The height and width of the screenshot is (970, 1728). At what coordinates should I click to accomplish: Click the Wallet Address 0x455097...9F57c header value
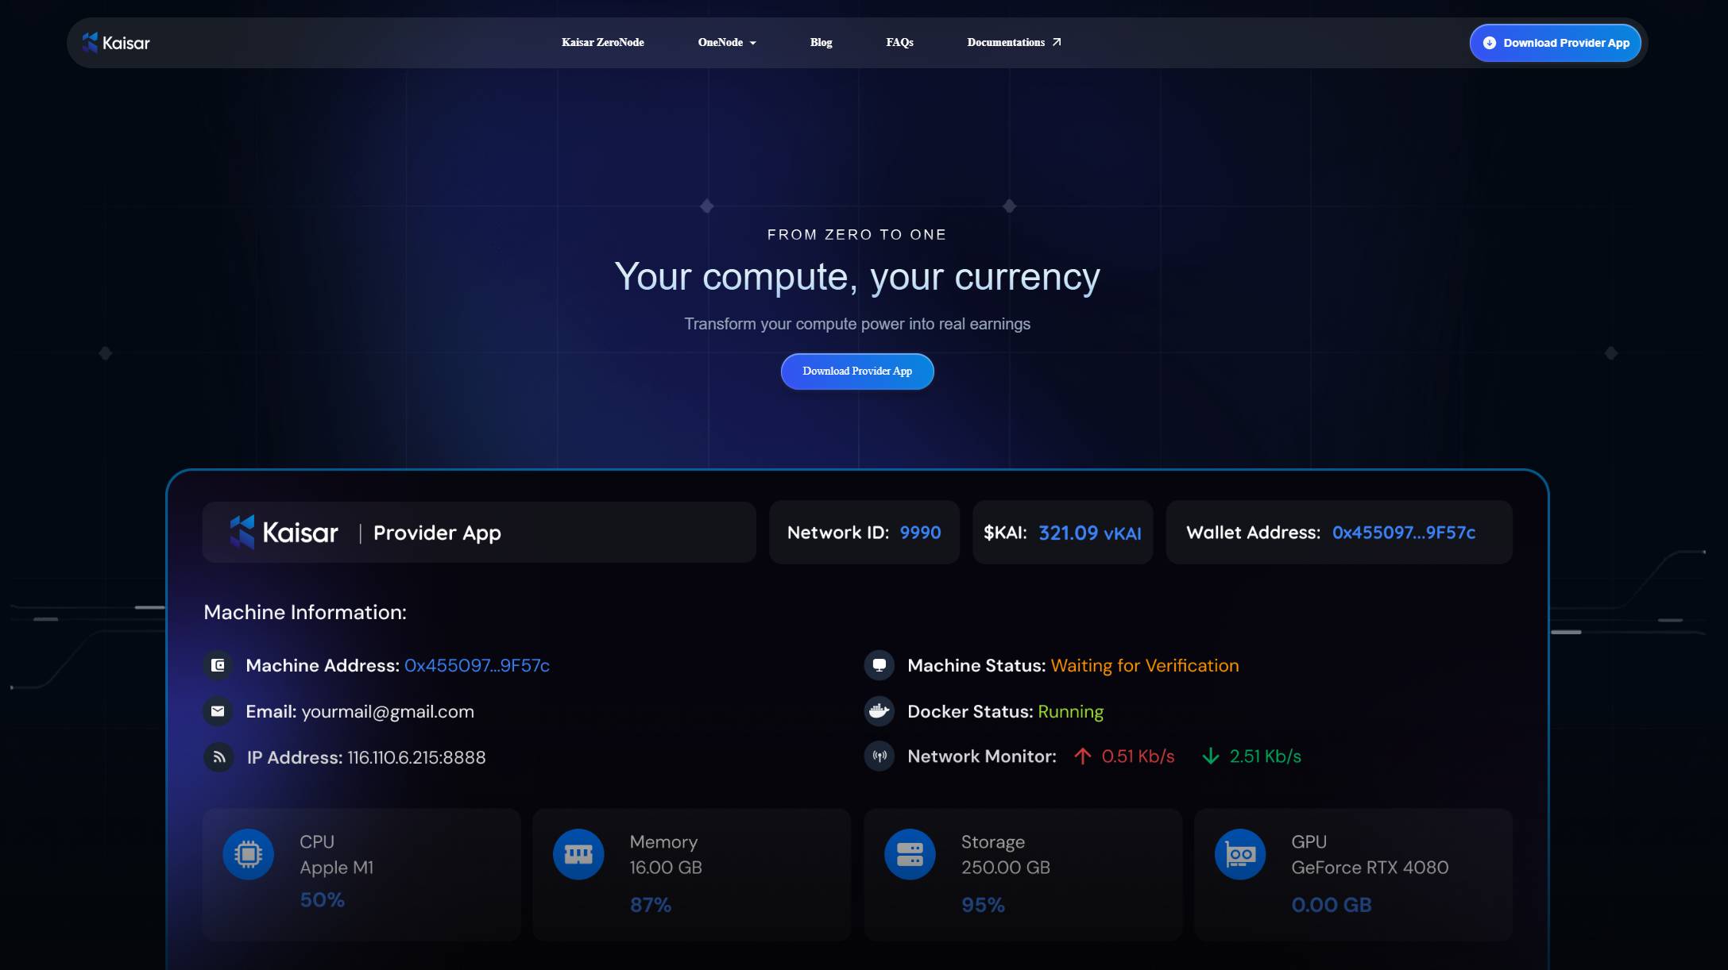click(x=1403, y=533)
